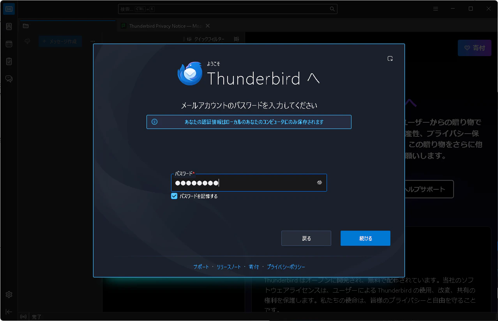498x321 pixels.
Task: Open the folder pane options ellipsis
Action: pos(93,41)
